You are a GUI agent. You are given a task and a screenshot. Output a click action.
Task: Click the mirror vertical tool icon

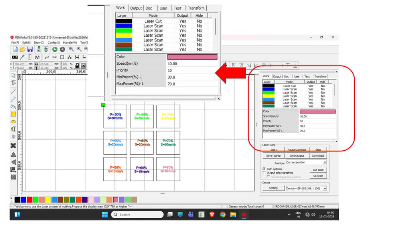(x=13, y=162)
